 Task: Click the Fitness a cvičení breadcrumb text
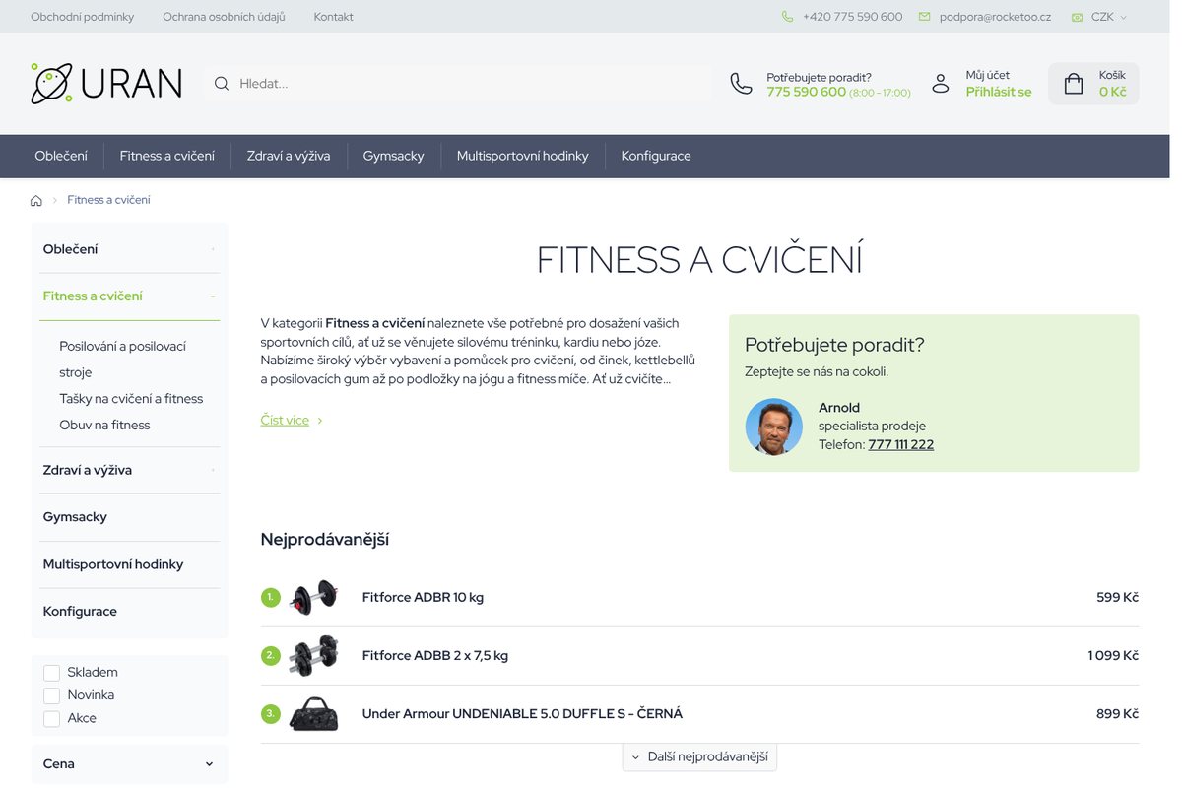[x=108, y=200]
